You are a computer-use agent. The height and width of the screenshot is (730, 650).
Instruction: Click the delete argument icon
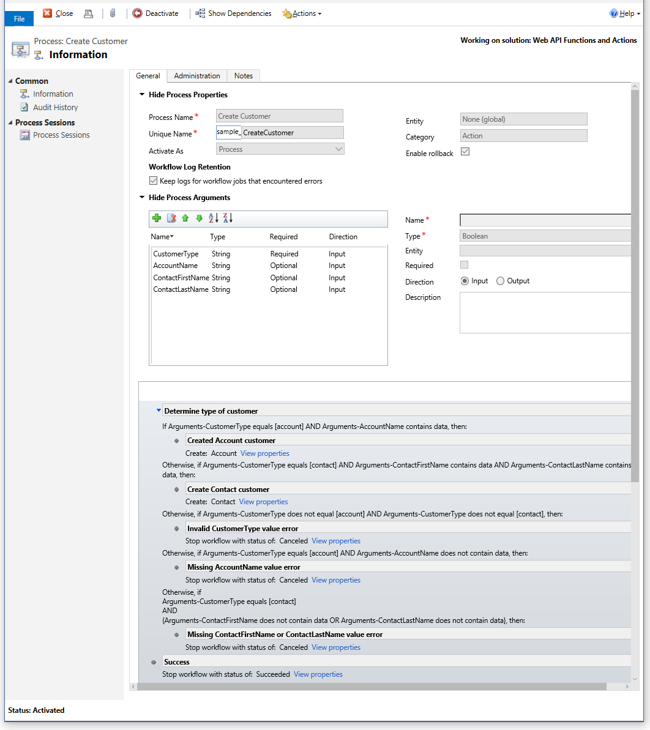[x=171, y=218]
